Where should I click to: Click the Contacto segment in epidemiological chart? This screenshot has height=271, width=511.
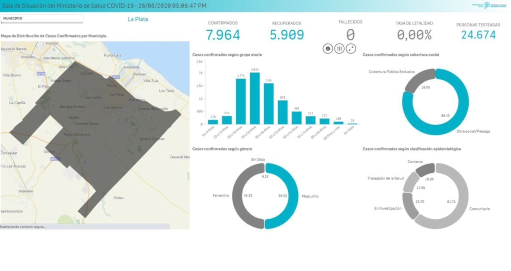click(426, 169)
